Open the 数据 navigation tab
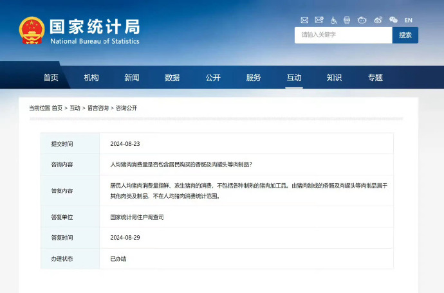 pos(172,78)
